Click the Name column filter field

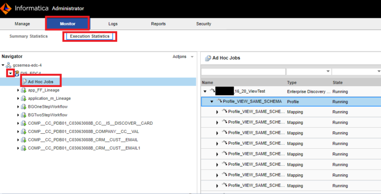[243, 72]
